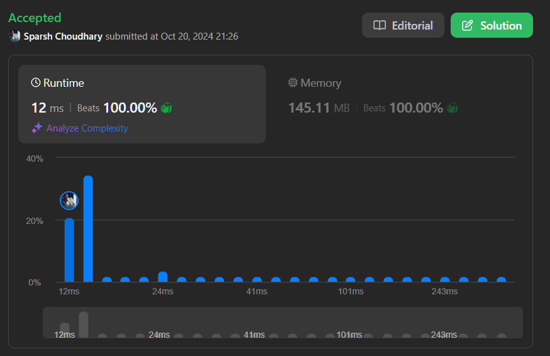550x356 pixels.
Task: Click the tallest bar in the bottom overview strip
Action: tap(84, 324)
